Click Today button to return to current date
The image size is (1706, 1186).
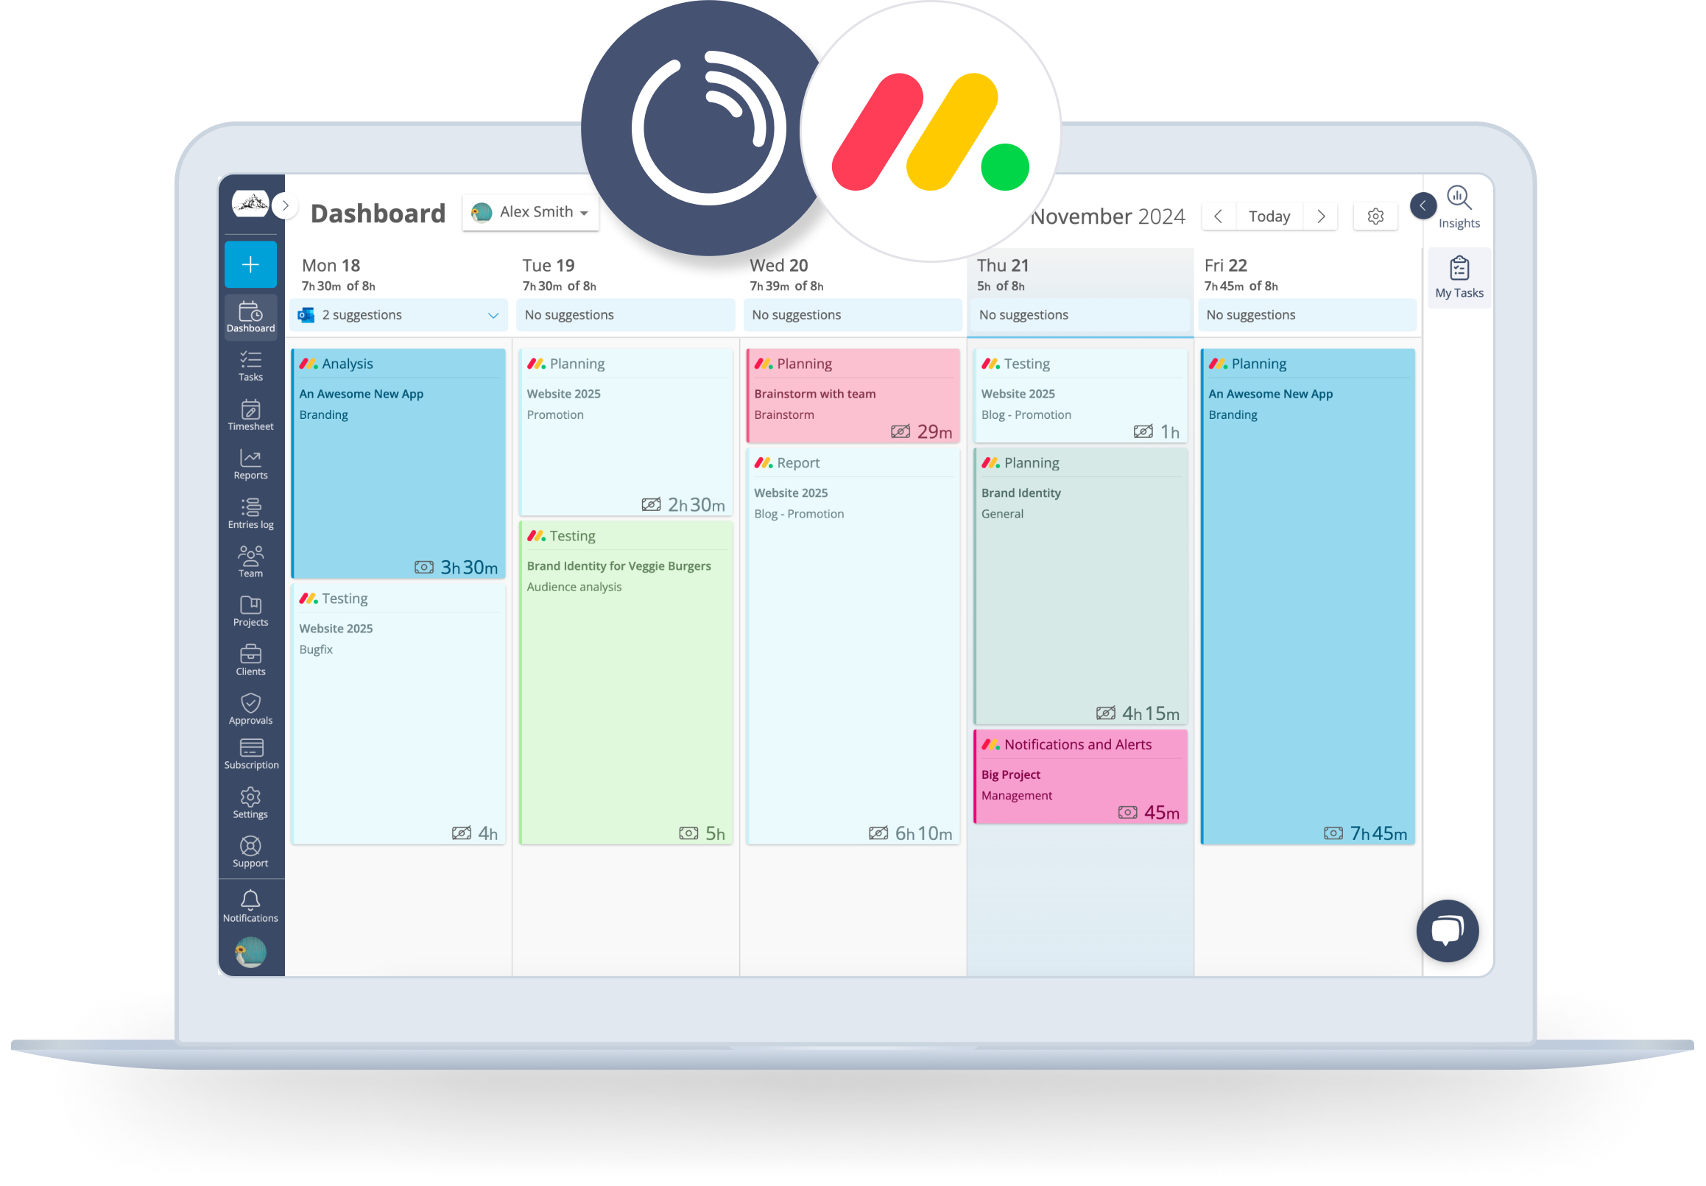point(1270,216)
